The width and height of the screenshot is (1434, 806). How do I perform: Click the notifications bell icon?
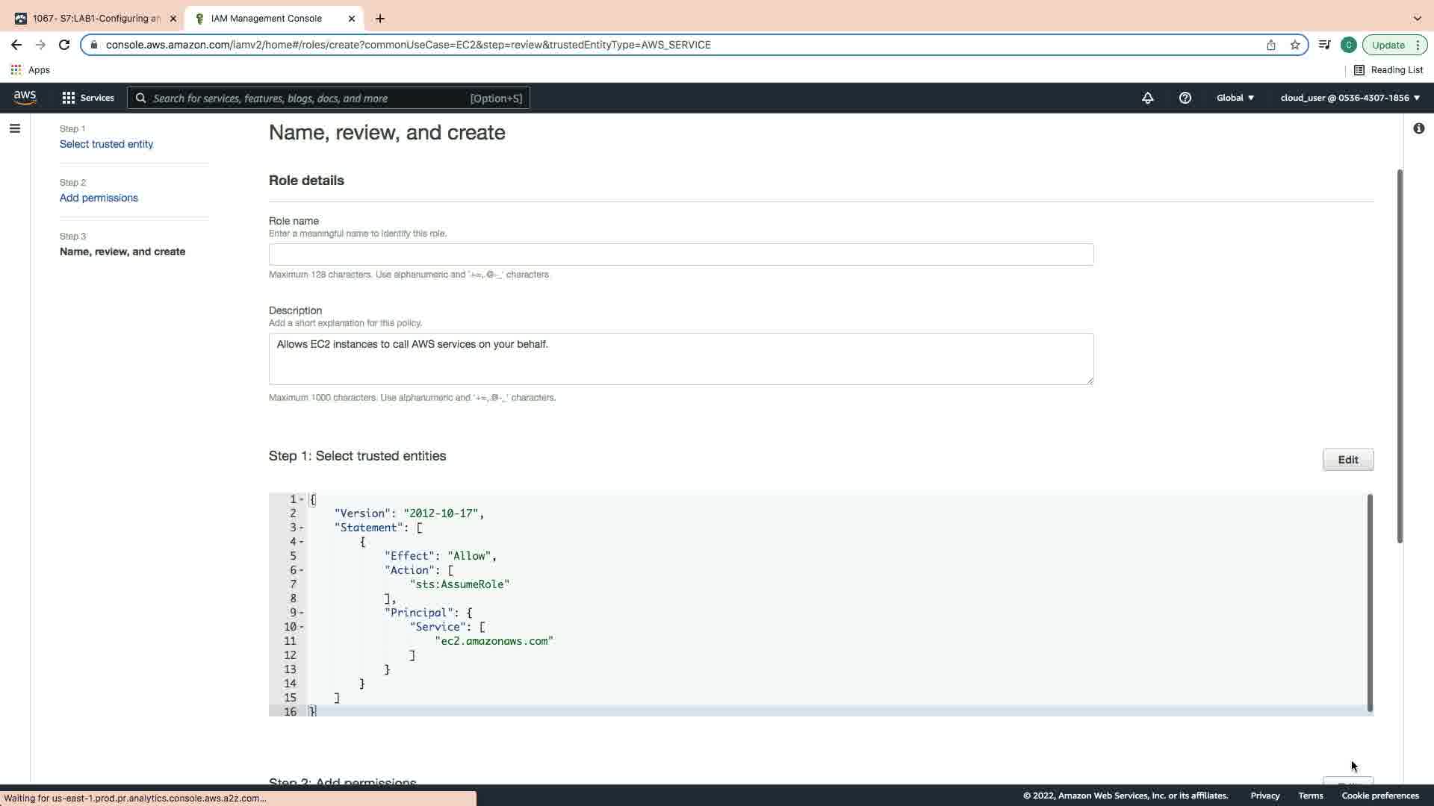pyautogui.click(x=1147, y=98)
